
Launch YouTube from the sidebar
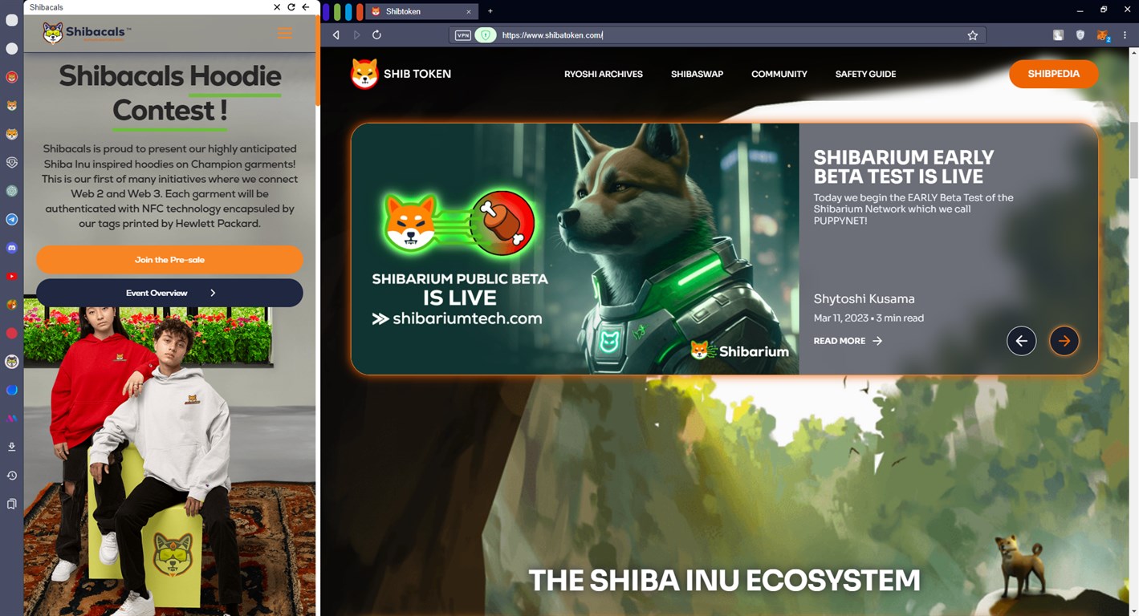point(12,277)
